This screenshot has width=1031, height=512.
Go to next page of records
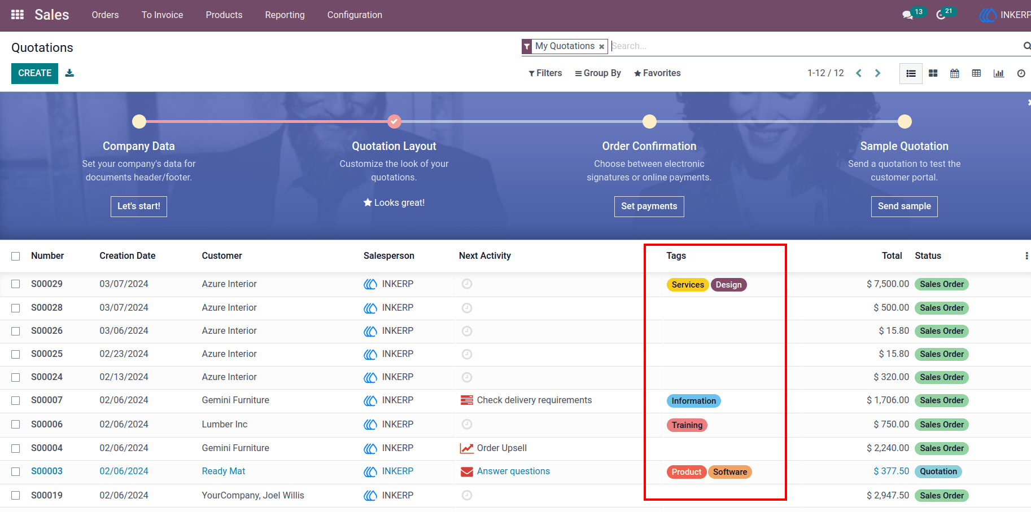(877, 73)
